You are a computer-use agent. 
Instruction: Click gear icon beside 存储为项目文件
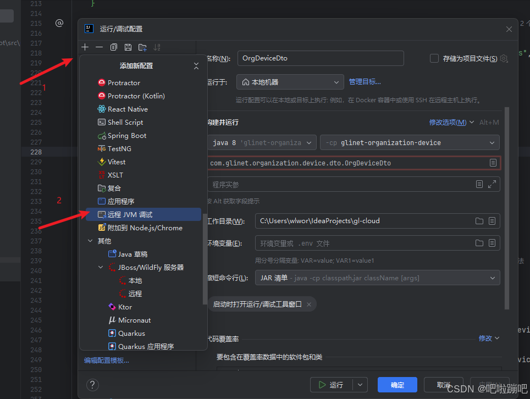pyautogui.click(x=504, y=58)
